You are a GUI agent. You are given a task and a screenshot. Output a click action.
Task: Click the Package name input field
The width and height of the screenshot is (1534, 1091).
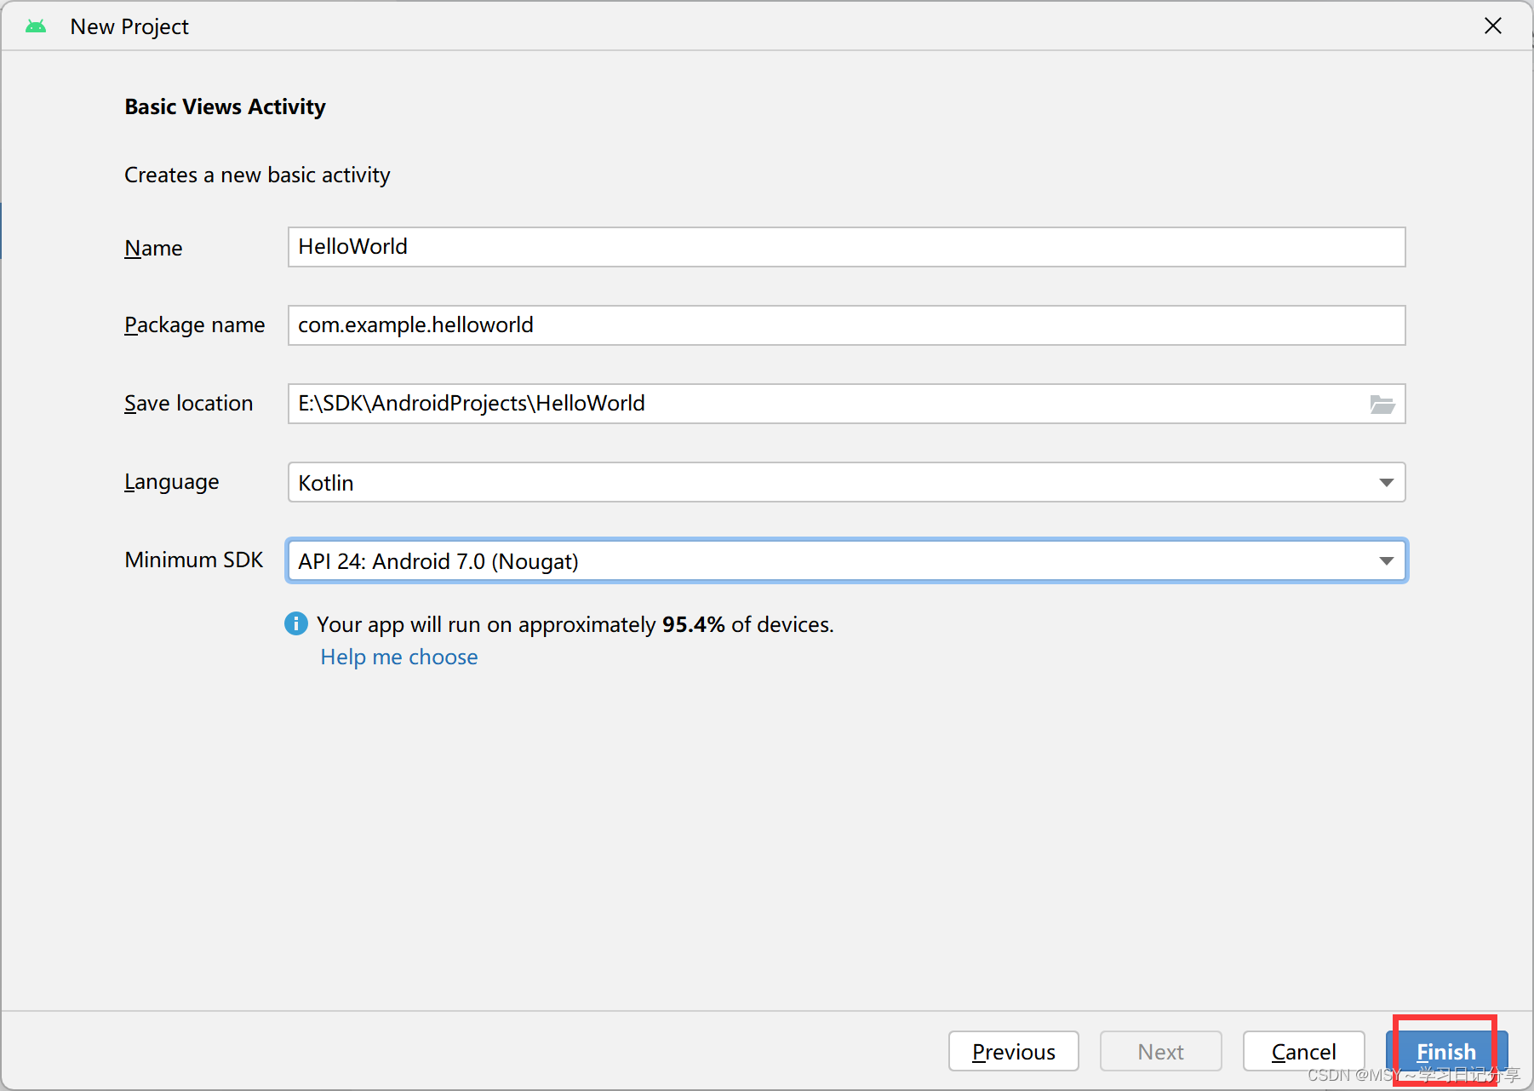click(x=845, y=325)
